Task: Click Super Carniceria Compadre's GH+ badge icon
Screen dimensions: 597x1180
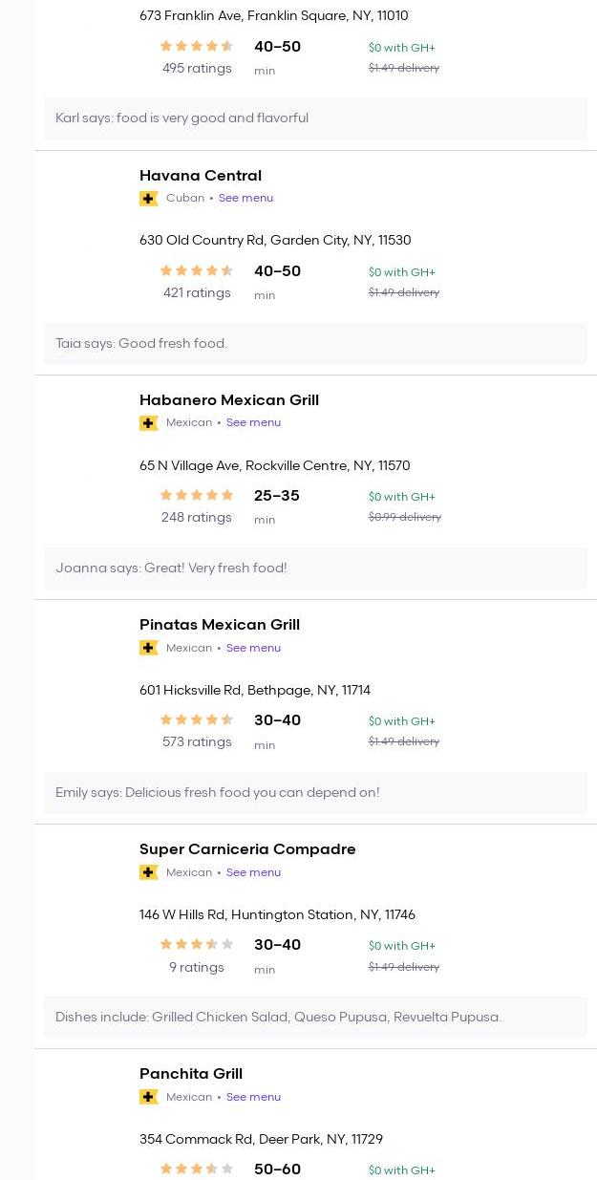Action: (148, 872)
